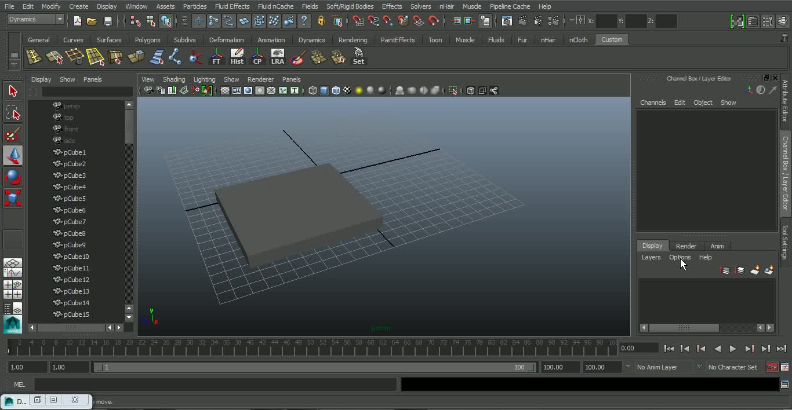This screenshot has width=792, height=410.
Task: Click the yellow light sphere viewport icon
Action: click(x=358, y=90)
